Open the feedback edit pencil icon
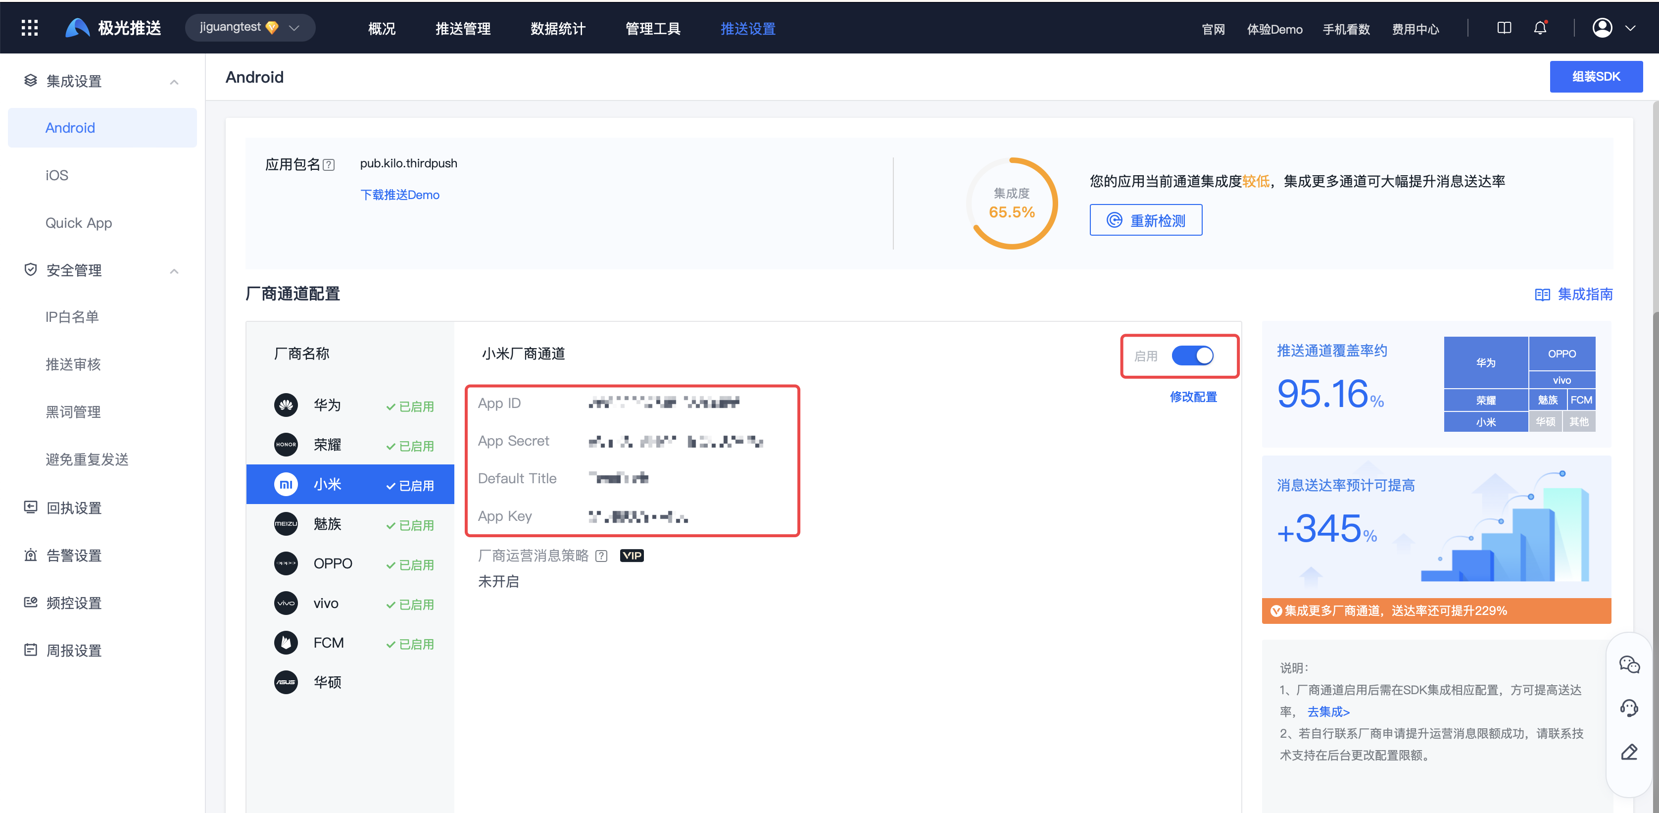Screen dimensions: 1659x813 pyautogui.click(x=1629, y=752)
